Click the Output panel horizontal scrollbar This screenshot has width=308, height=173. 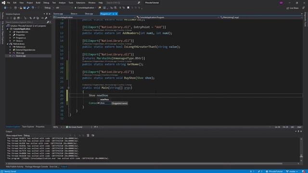[x=145, y=163]
